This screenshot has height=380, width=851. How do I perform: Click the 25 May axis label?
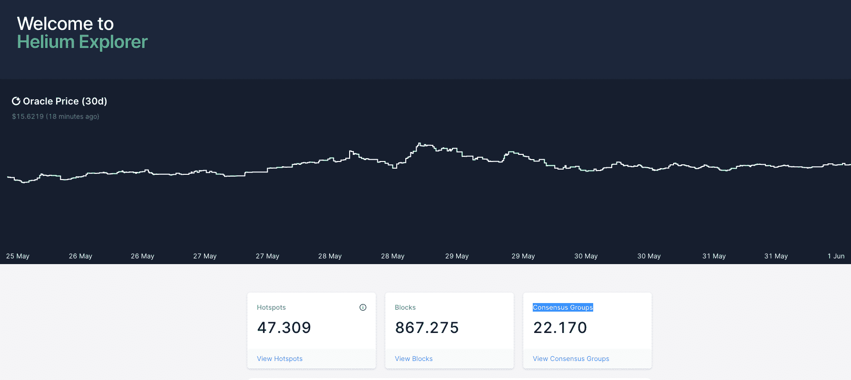pos(18,256)
